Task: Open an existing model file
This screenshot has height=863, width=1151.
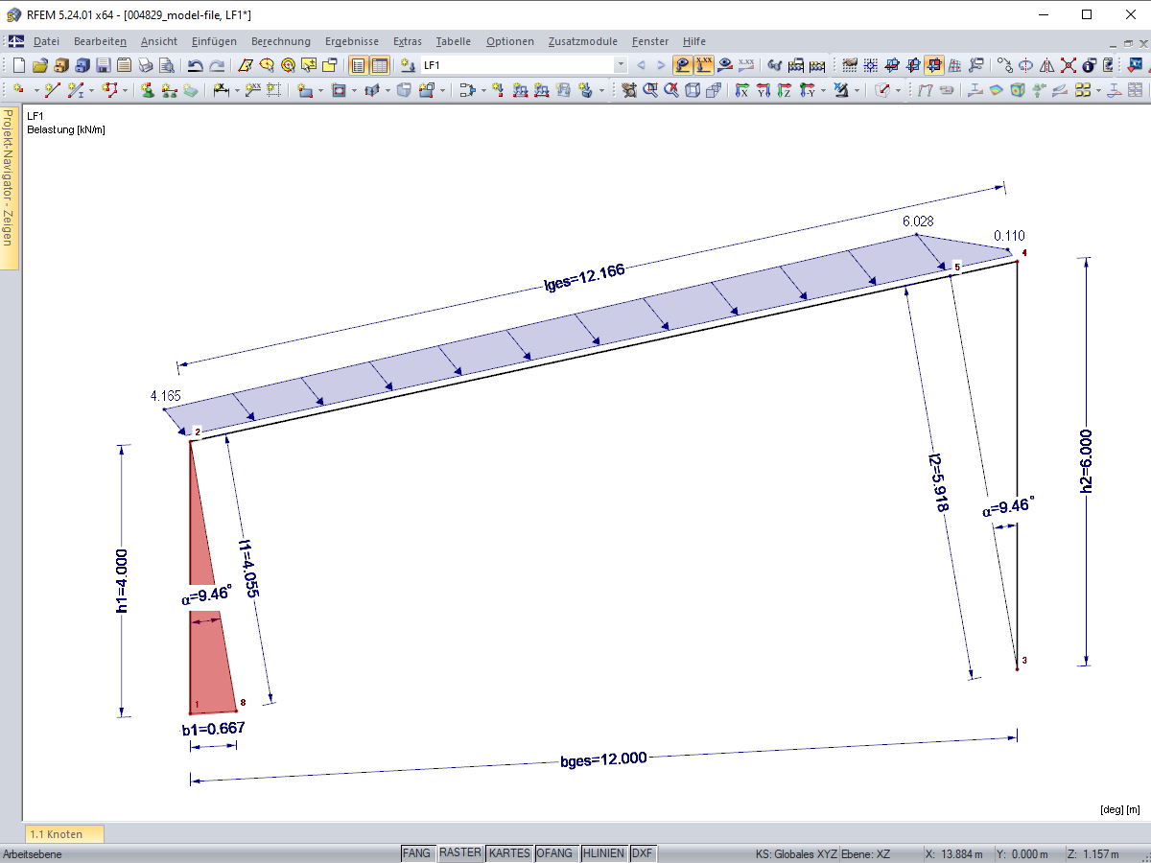Action: pyautogui.click(x=39, y=65)
